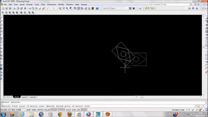Switch to the Layout2 tab
This screenshot has height=117, width=208.
(x=33, y=97)
